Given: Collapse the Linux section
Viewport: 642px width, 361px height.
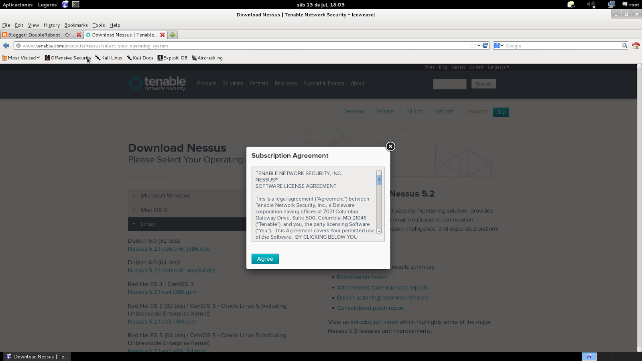Looking at the screenshot, I should 187,224.
